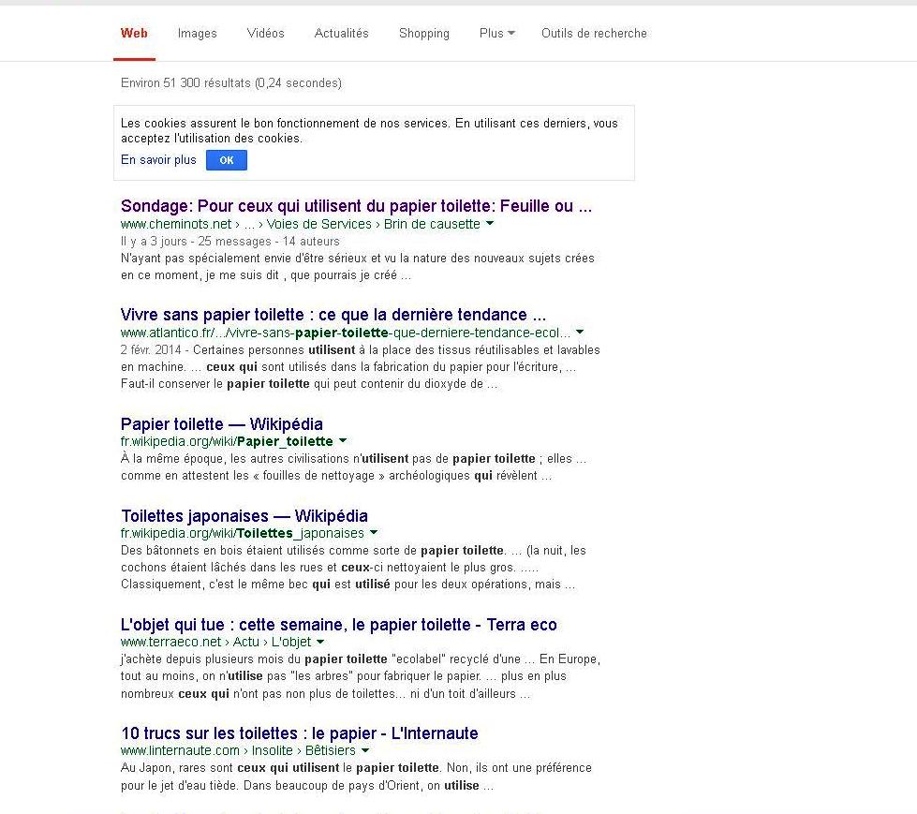Follow the En savoir plus link
917x814 pixels.
158,160
